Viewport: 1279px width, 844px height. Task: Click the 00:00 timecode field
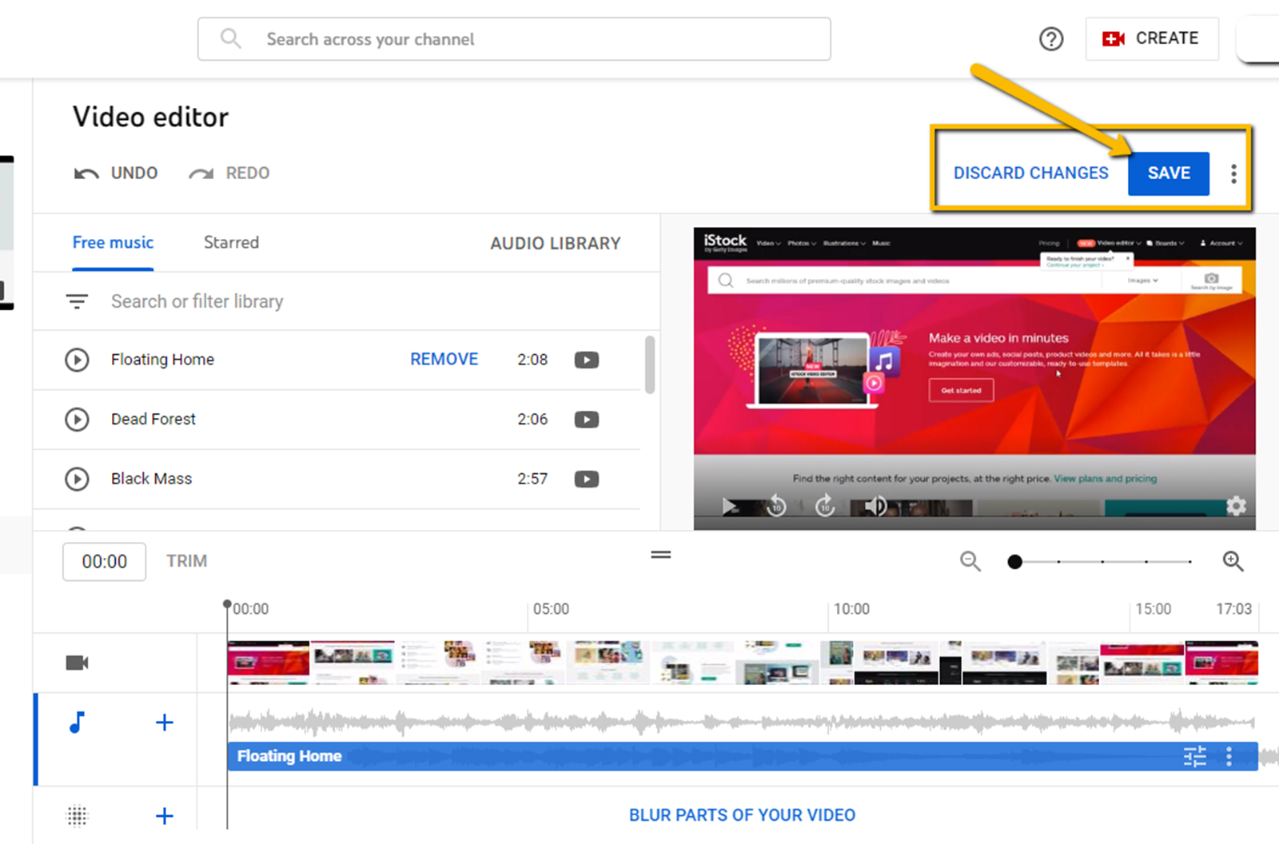point(105,562)
